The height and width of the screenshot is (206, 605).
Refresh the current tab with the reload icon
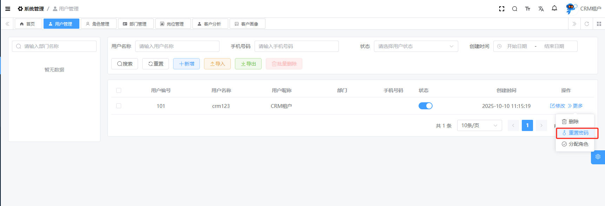[x=587, y=24]
